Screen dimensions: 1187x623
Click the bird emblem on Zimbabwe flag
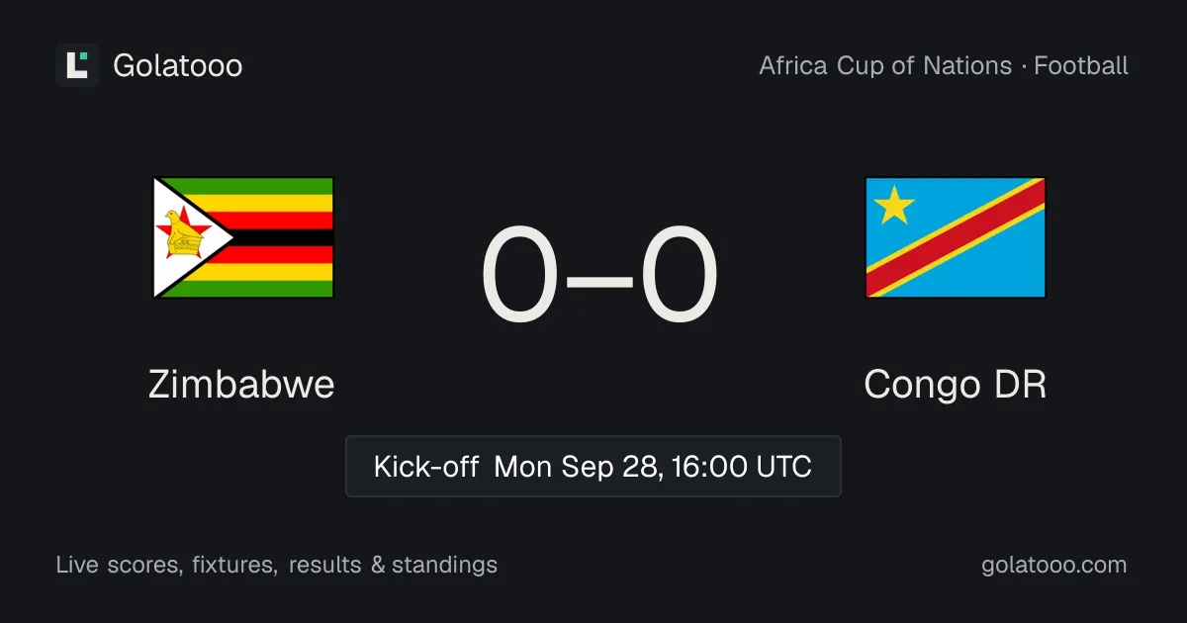[183, 236]
